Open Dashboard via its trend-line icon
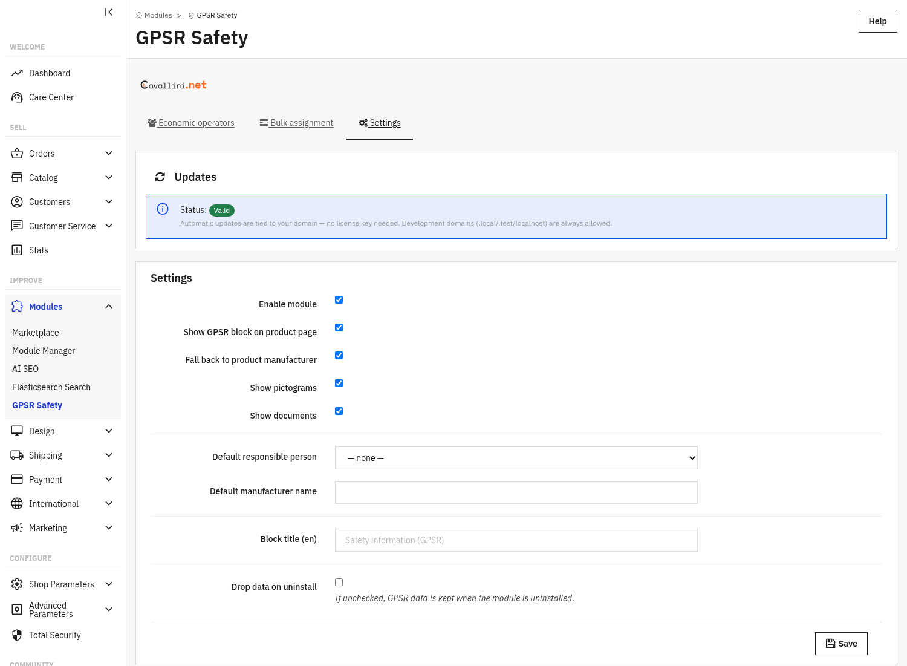Screen dimensions: 907x666 click(x=17, y=73)
